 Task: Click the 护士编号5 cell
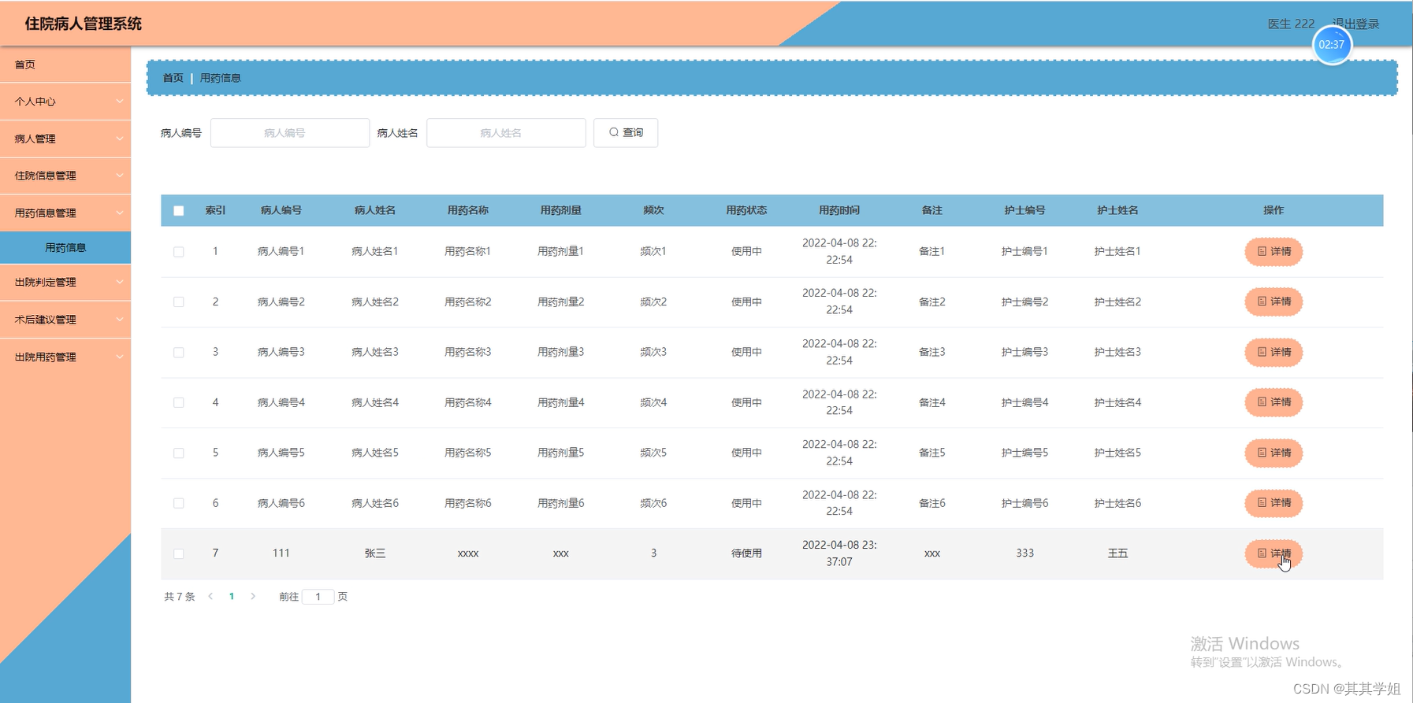[x=1024, y=453]
